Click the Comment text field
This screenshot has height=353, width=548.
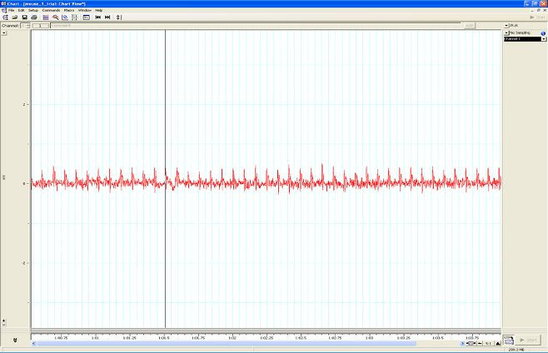(x=257, y=26)
